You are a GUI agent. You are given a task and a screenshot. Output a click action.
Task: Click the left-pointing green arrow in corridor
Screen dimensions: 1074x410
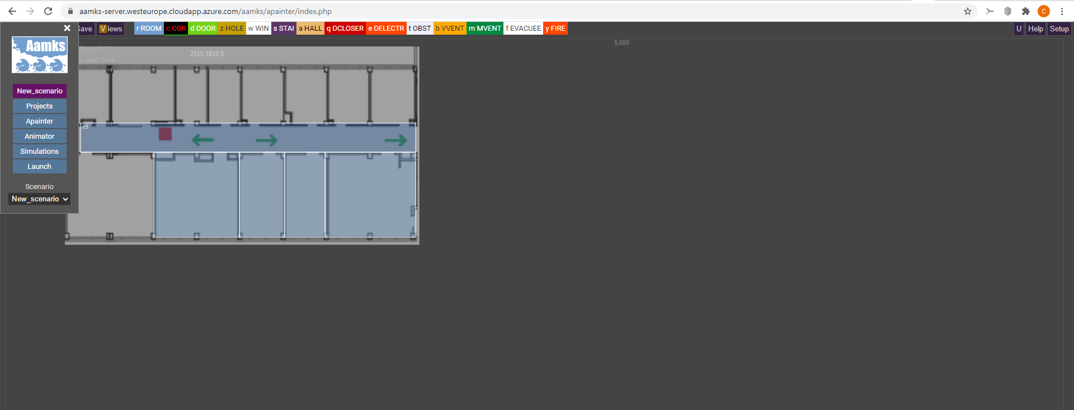tap(202, 140)
